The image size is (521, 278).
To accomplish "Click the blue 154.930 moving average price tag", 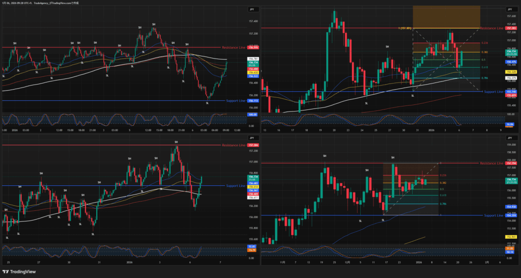I will pyautogui.click(x=511, y=207).
